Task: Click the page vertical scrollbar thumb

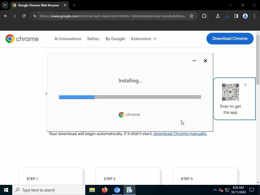Action: (x=258, y=60)
